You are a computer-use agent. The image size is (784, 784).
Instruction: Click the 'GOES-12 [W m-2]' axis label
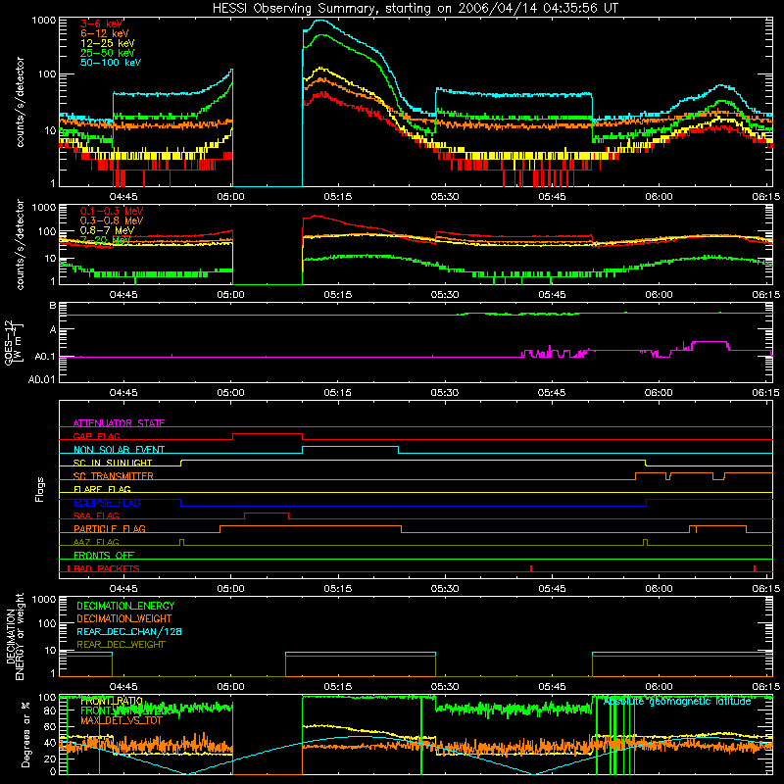point(14,342)
